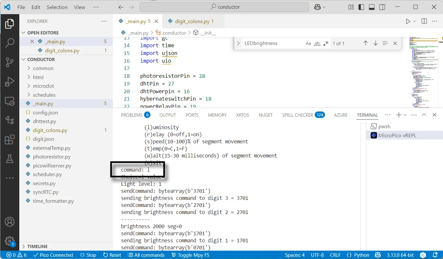Click the Python language mode indicator

pyautogui.click(x=362, y=255)
